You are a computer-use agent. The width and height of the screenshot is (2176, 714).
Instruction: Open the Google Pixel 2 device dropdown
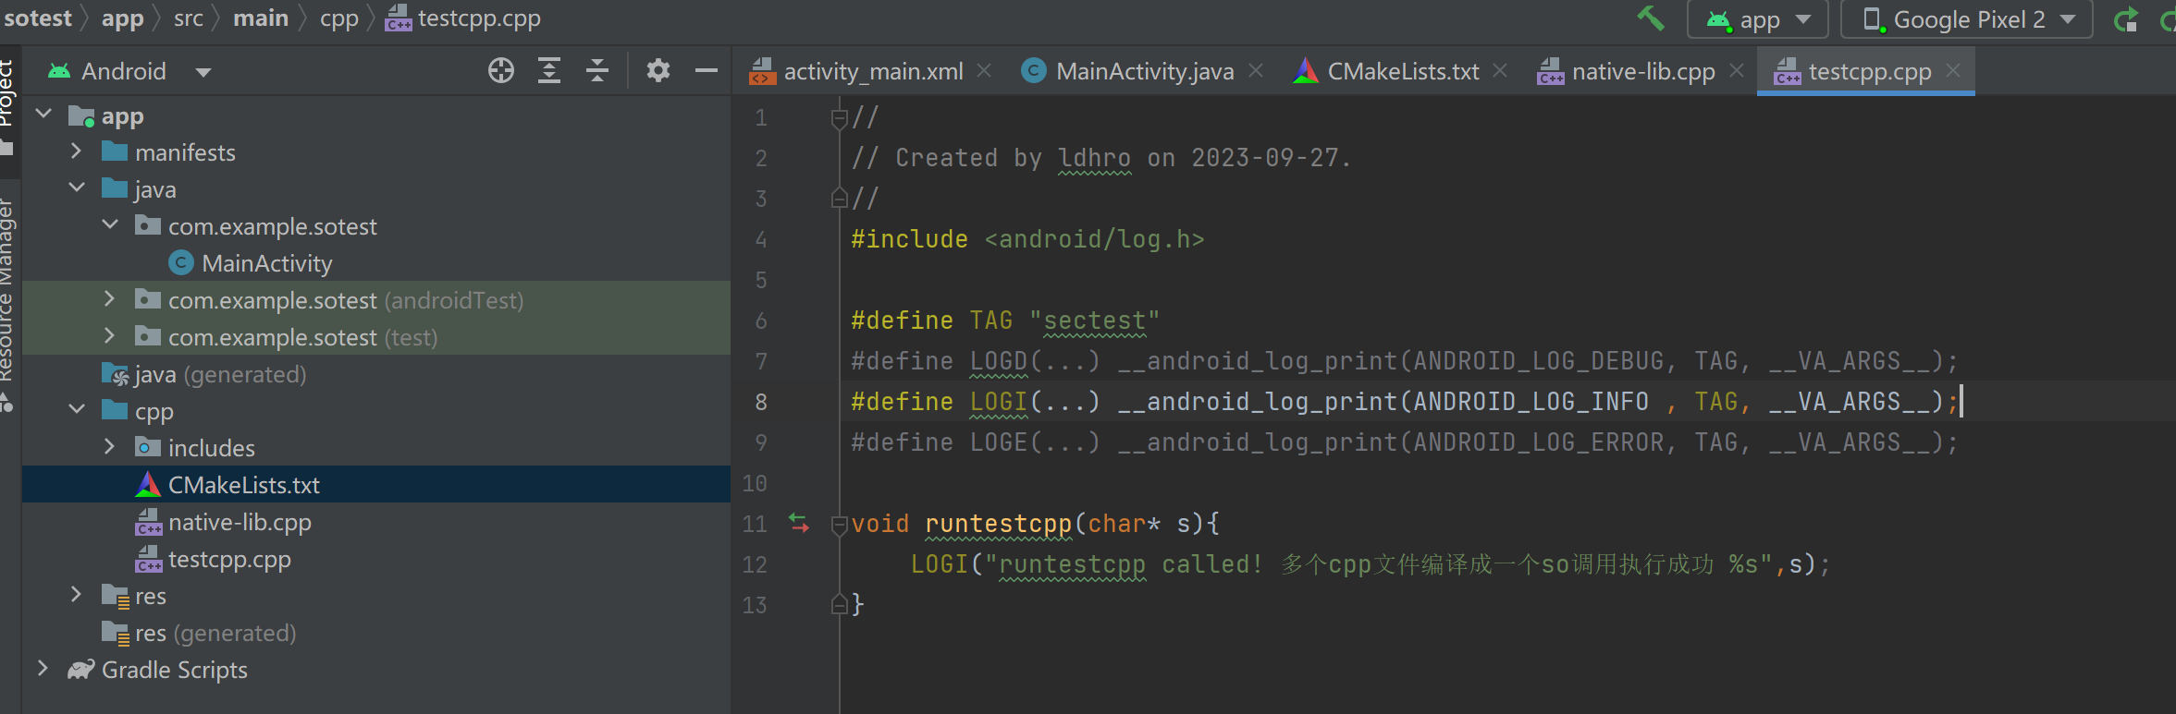[1967, 19]
